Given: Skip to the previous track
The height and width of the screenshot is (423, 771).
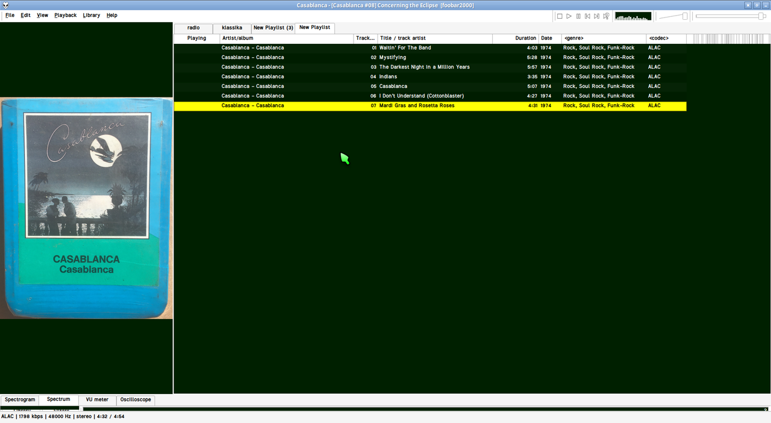Looking at the screenshot, I should (587, 16).
